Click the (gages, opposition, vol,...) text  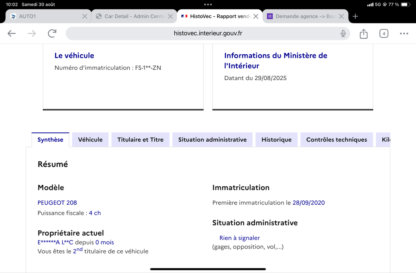pos(248,247)
